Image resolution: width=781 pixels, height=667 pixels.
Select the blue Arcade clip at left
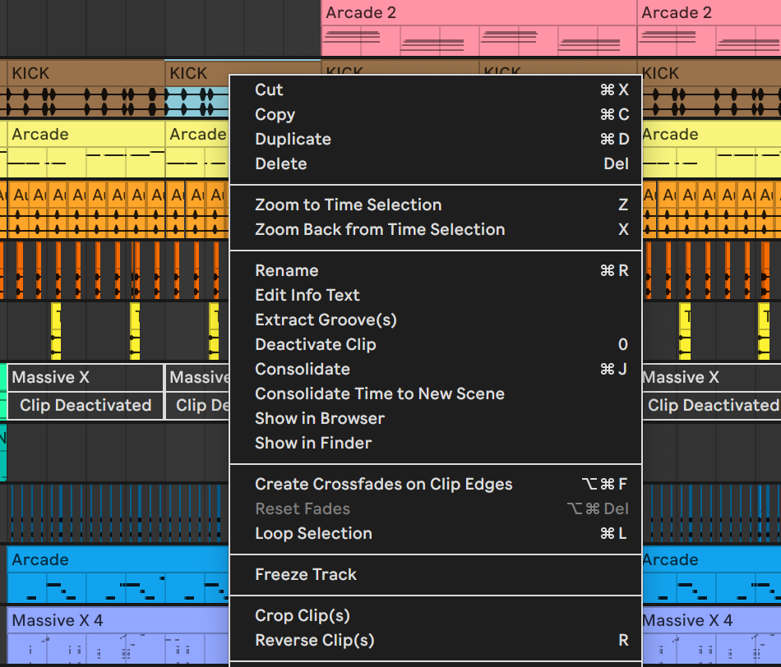118,574
